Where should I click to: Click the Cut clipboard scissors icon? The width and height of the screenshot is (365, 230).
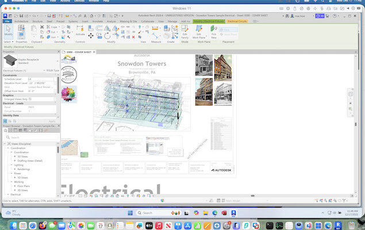(42, 27)
